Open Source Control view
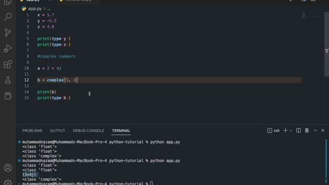This screenshot has height=185, width=329. point(8,32)
